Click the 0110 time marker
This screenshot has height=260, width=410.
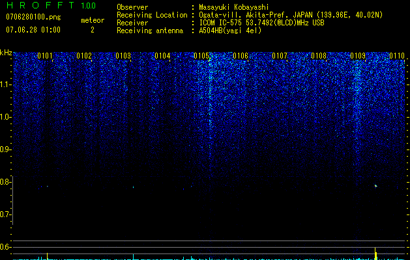tap(397, 56)
